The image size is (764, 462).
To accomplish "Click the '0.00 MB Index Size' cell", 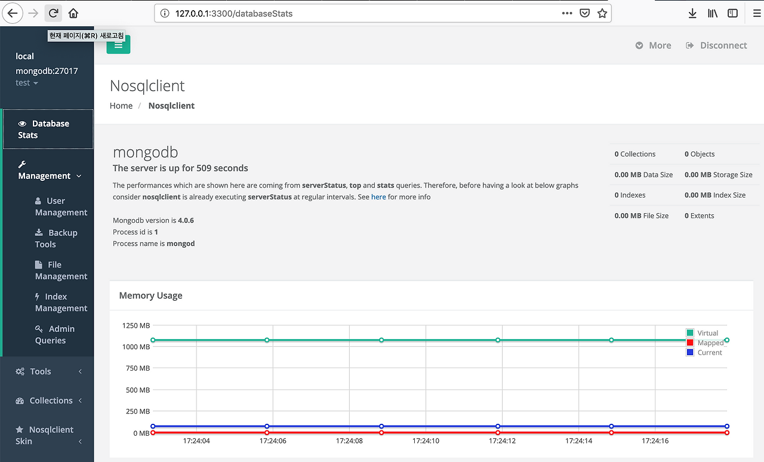I will (x=715, y=195).
